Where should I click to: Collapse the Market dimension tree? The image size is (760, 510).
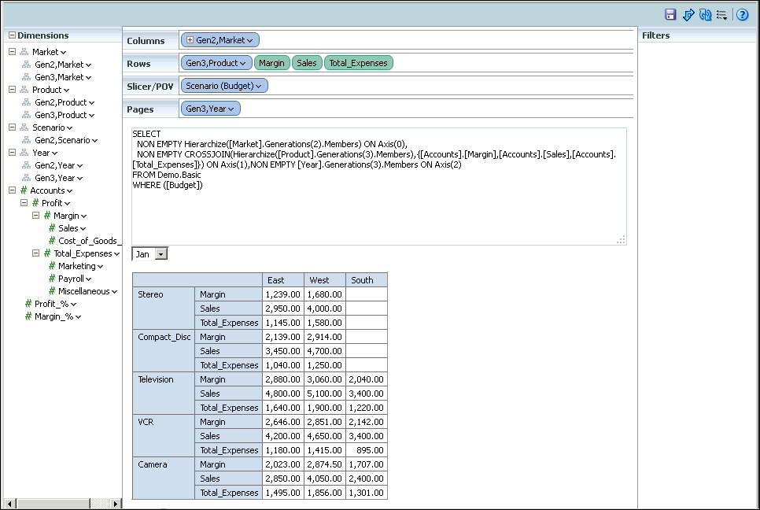coord(11,51)
